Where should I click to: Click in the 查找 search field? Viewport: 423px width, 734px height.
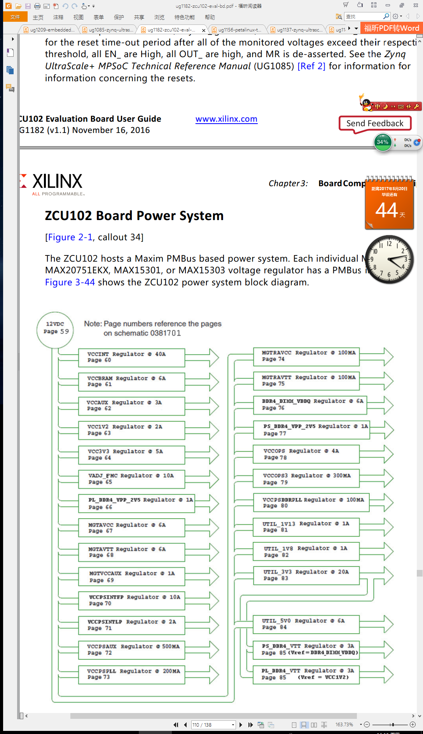point(364,16)
